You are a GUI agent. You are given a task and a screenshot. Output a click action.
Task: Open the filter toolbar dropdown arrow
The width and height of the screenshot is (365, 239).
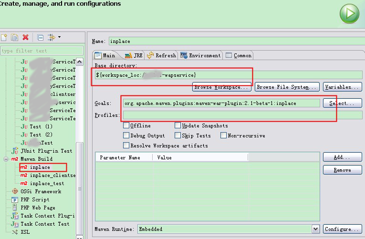click(x=59, y=37)
